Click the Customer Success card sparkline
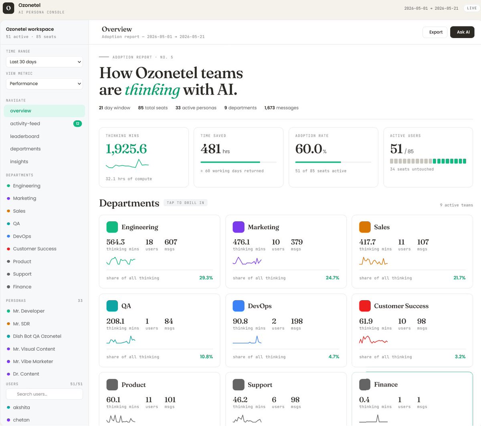This screenshot has width=481, height=426. coord(373,340)
